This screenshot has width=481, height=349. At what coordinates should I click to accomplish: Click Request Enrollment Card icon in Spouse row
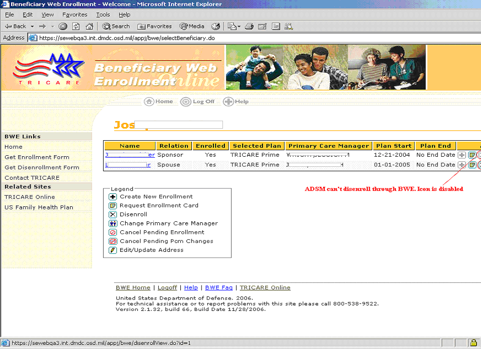pos(472,165)
